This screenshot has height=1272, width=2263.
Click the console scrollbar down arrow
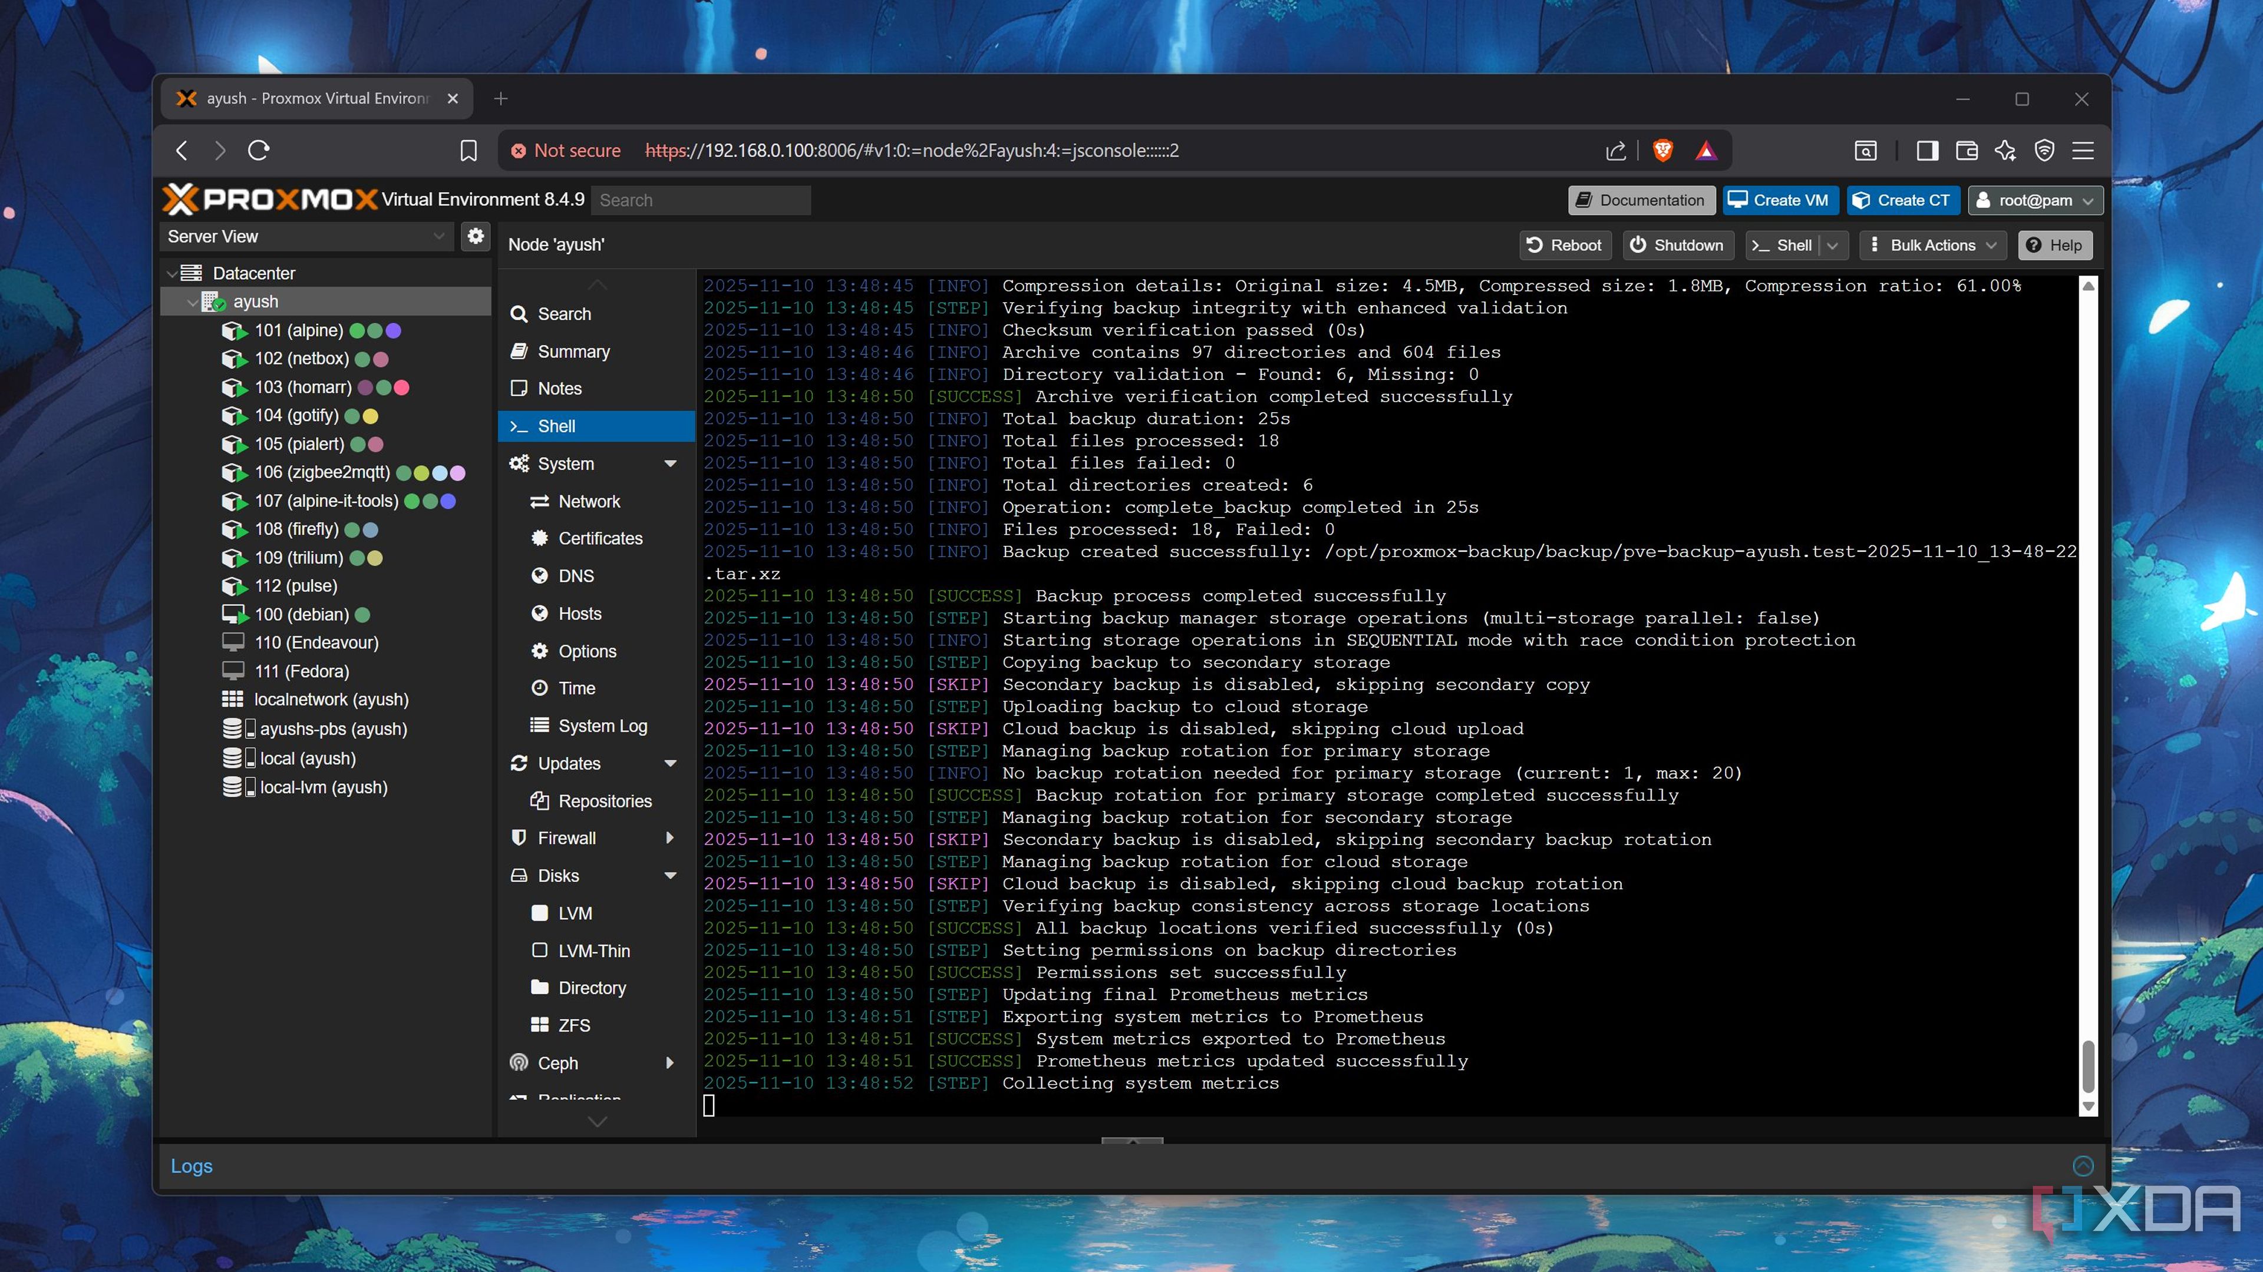pos(2089,1107)
